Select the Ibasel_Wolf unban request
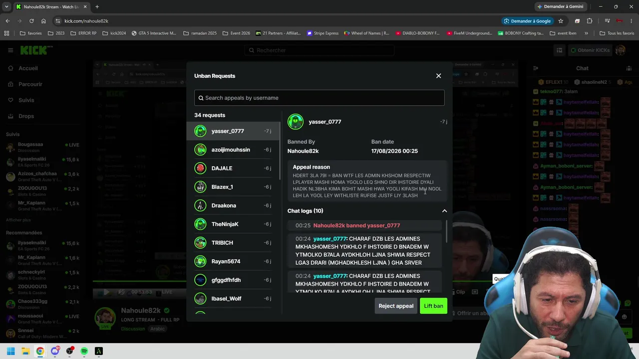The width and height of the screenshot is (639, 359). [234, 299]
